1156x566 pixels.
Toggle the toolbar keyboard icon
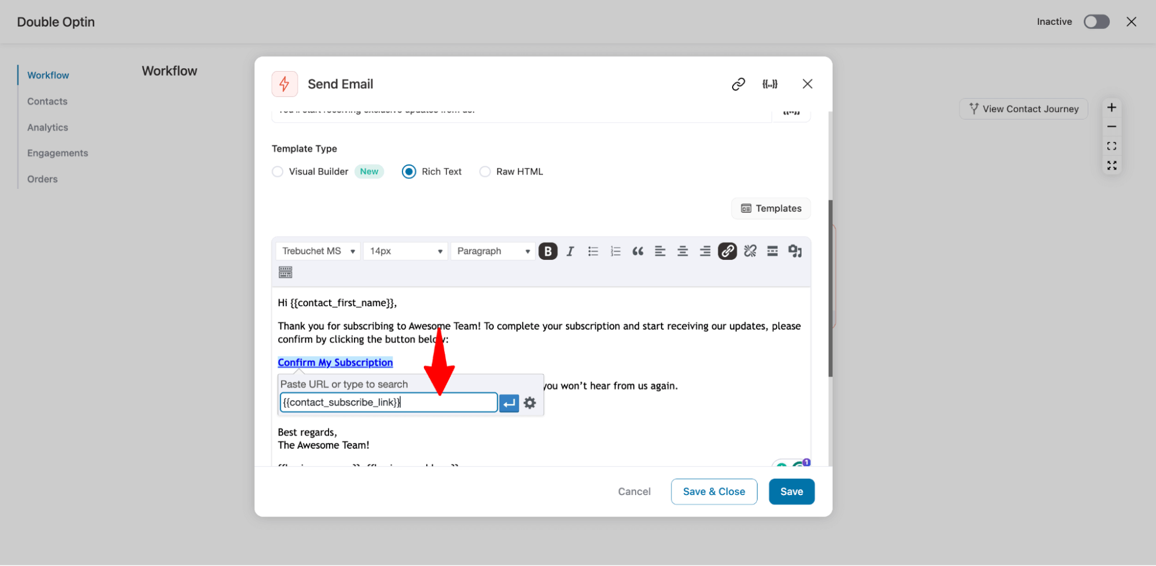coord(286,273)
